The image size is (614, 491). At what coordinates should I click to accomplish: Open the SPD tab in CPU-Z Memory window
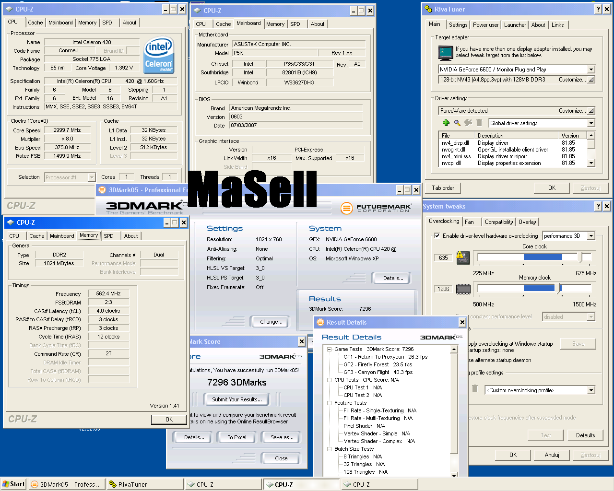109,236
